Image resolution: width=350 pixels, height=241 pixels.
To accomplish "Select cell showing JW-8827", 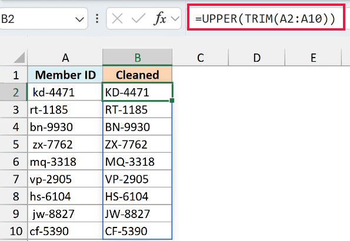I will [137, 214].
